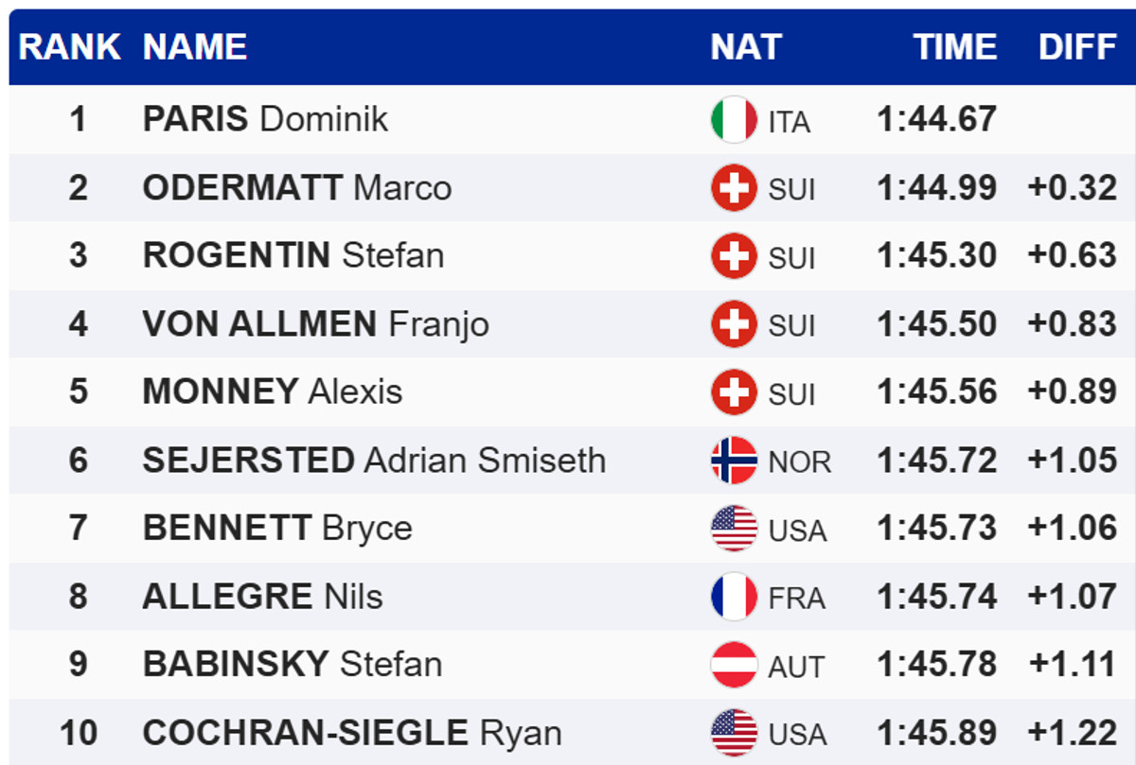Click the Austria flag beside Babinsky

point(734,665)
